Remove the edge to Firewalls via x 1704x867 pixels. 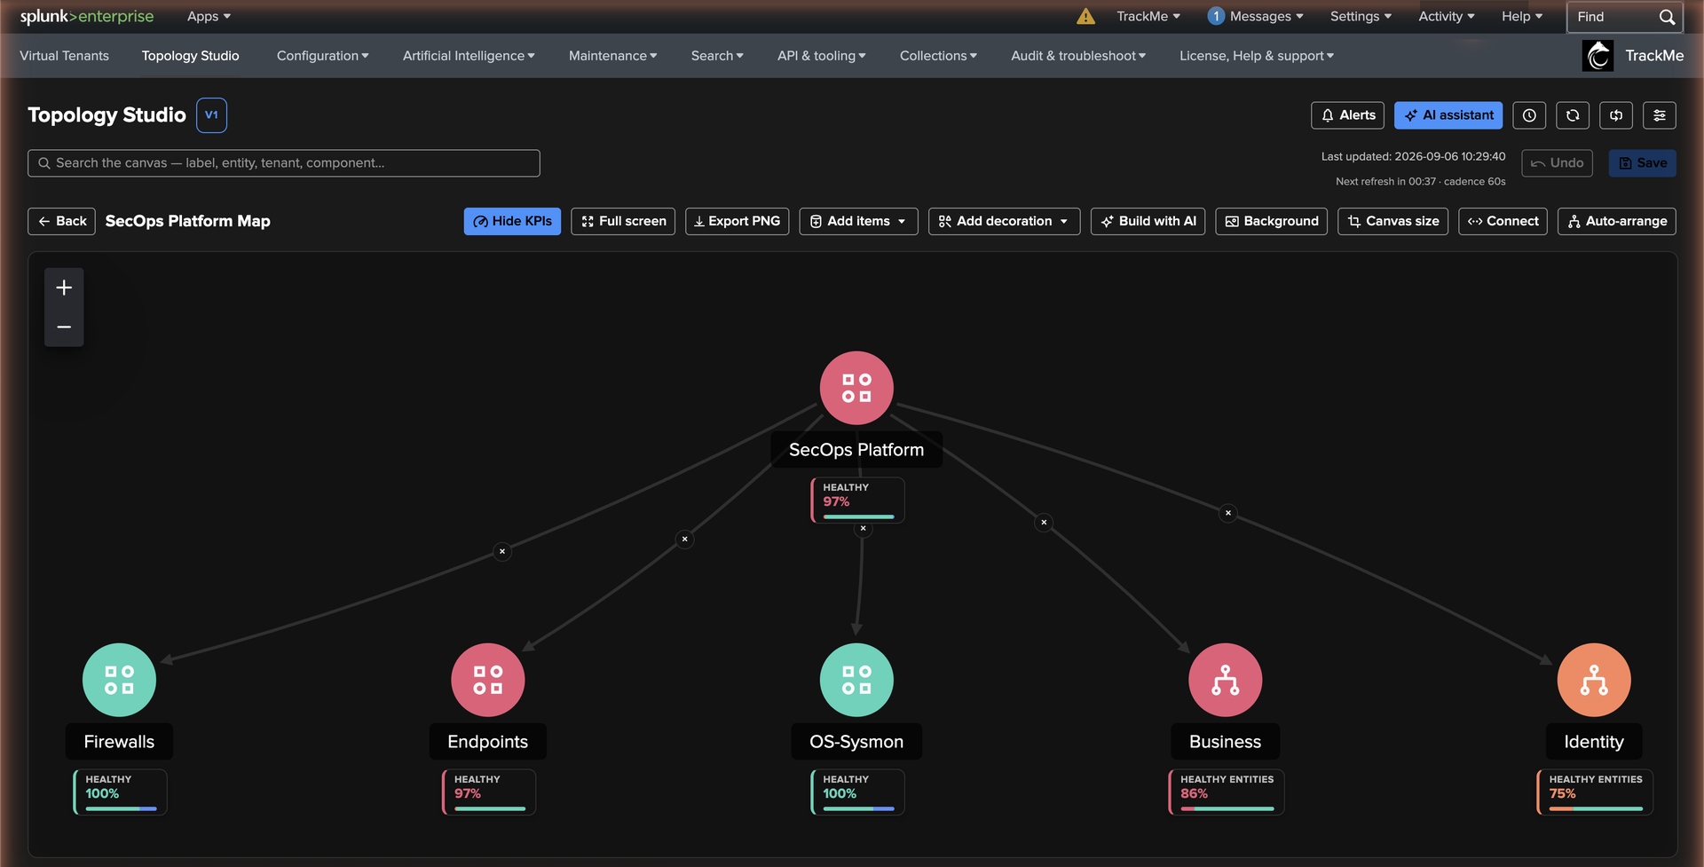click(x=502, y=551)
